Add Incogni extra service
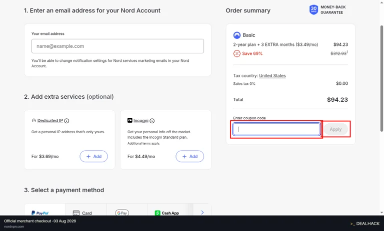Viewport: 384px width, 231px height. (x=190, y=156)
